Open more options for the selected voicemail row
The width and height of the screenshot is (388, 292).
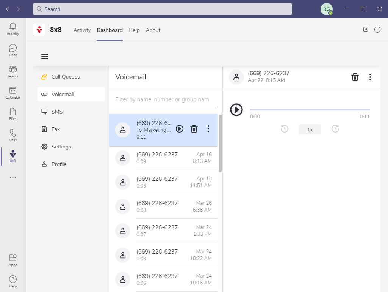coord(208,129)
